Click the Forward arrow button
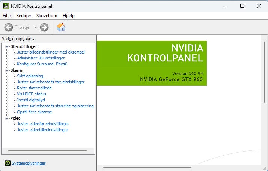 click(x=44, y=27)
